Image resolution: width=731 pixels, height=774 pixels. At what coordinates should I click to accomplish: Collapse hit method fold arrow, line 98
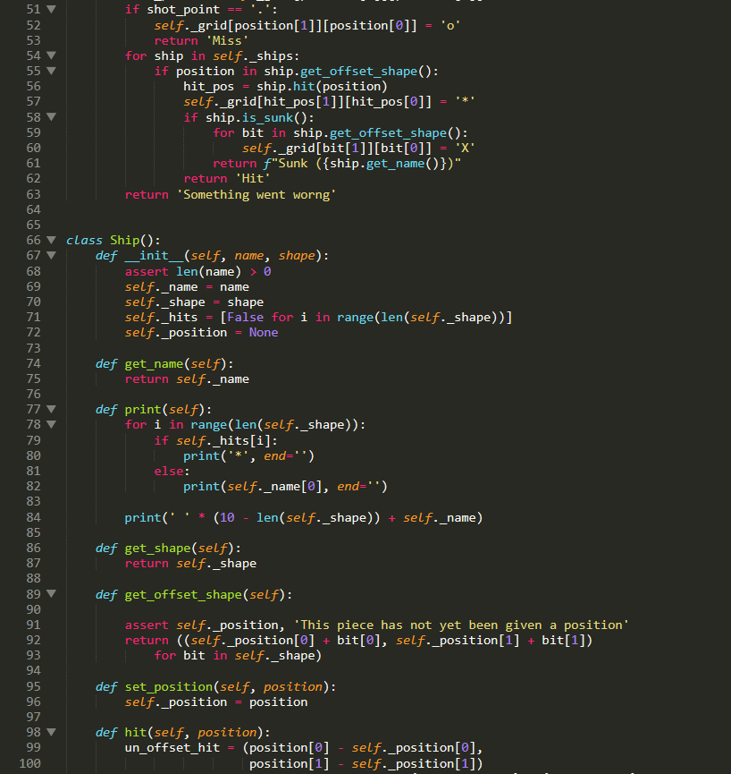pos(51,732)
